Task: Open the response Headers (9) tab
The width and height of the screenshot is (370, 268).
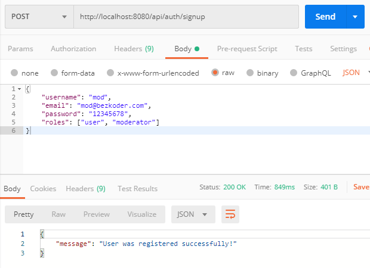Action: point(85,189)
